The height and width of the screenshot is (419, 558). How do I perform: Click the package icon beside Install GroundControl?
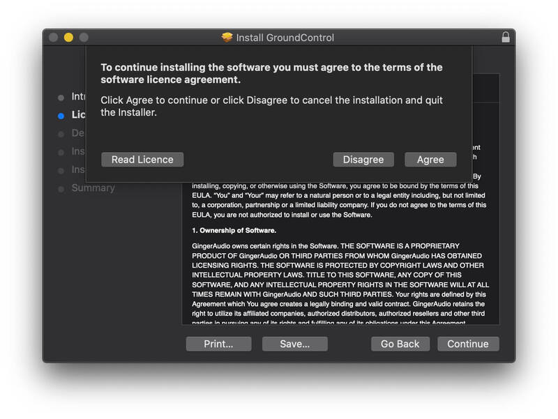[x=227, y=37]
